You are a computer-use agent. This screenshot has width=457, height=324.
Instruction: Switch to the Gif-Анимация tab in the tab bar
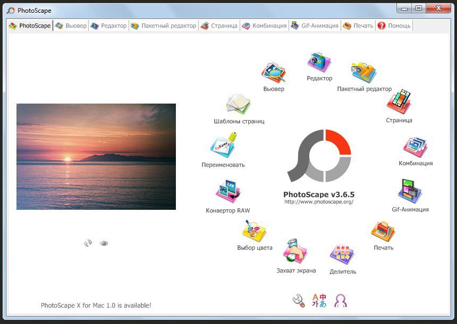pos(315,25)
